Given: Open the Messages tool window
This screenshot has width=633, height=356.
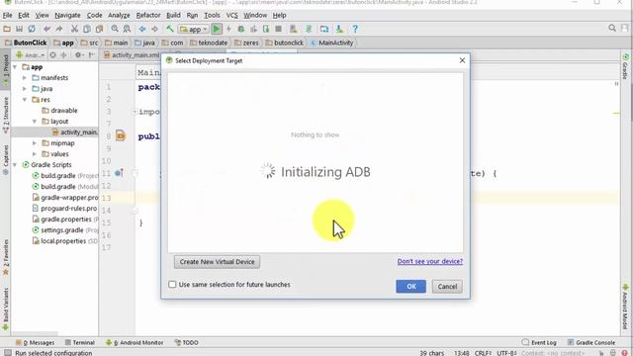Looking at the screenshot, I should (35, 342).
